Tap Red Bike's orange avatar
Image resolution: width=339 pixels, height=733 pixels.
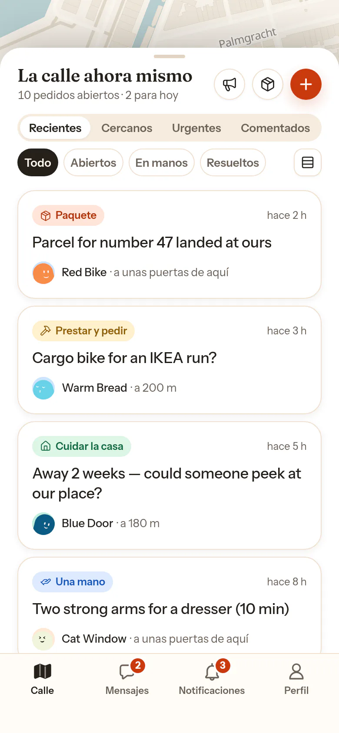43,273
